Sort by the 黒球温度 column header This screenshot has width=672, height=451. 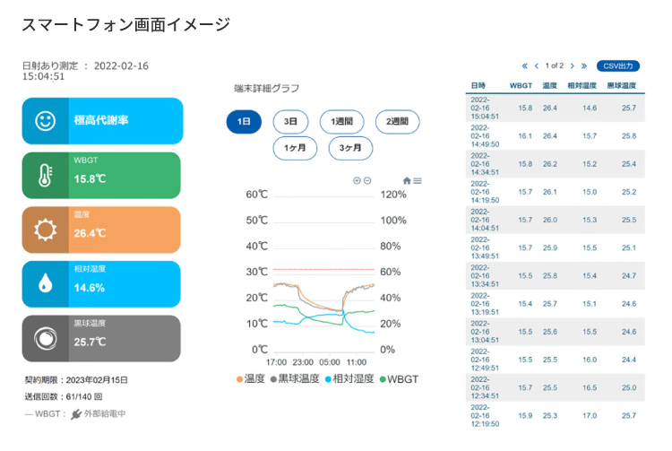622,86
